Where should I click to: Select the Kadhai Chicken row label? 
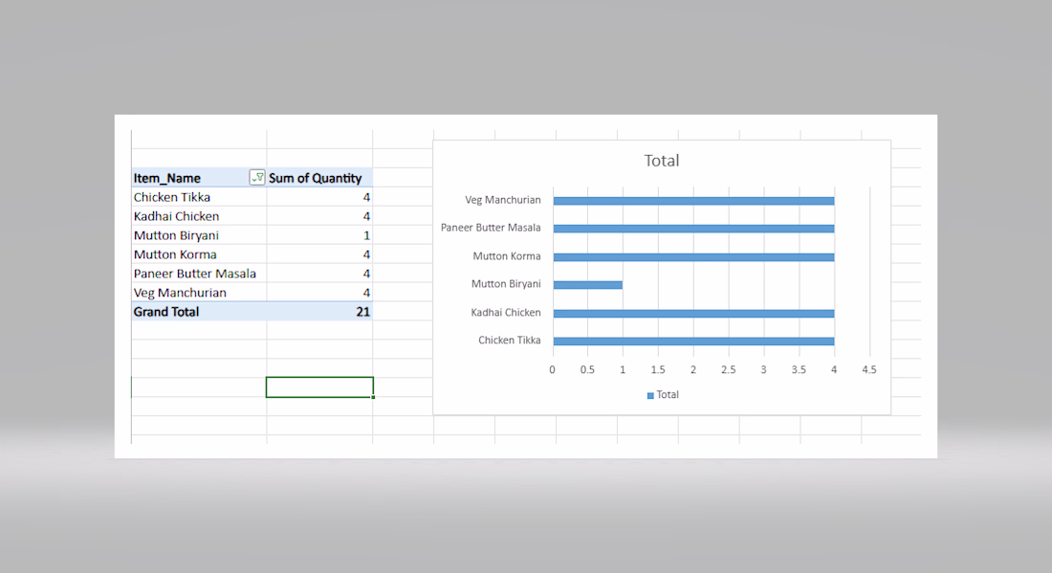coord(177,216)
